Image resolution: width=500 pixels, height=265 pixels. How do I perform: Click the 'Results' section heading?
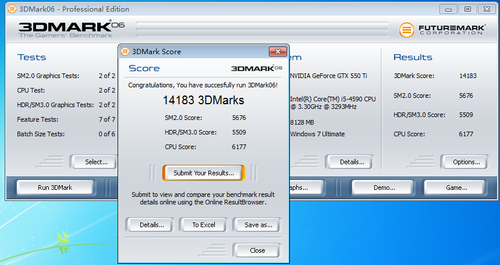point(413,57)
